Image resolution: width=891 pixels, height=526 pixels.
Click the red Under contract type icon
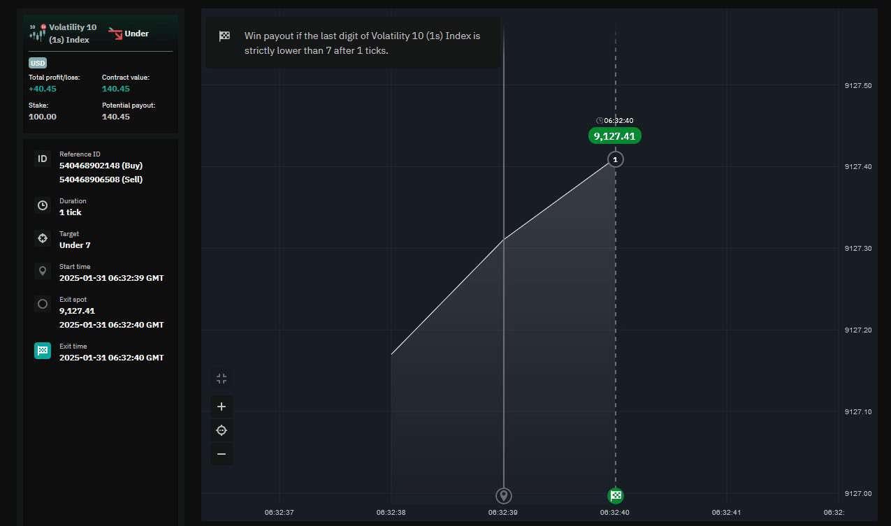(x=115, y=33)
